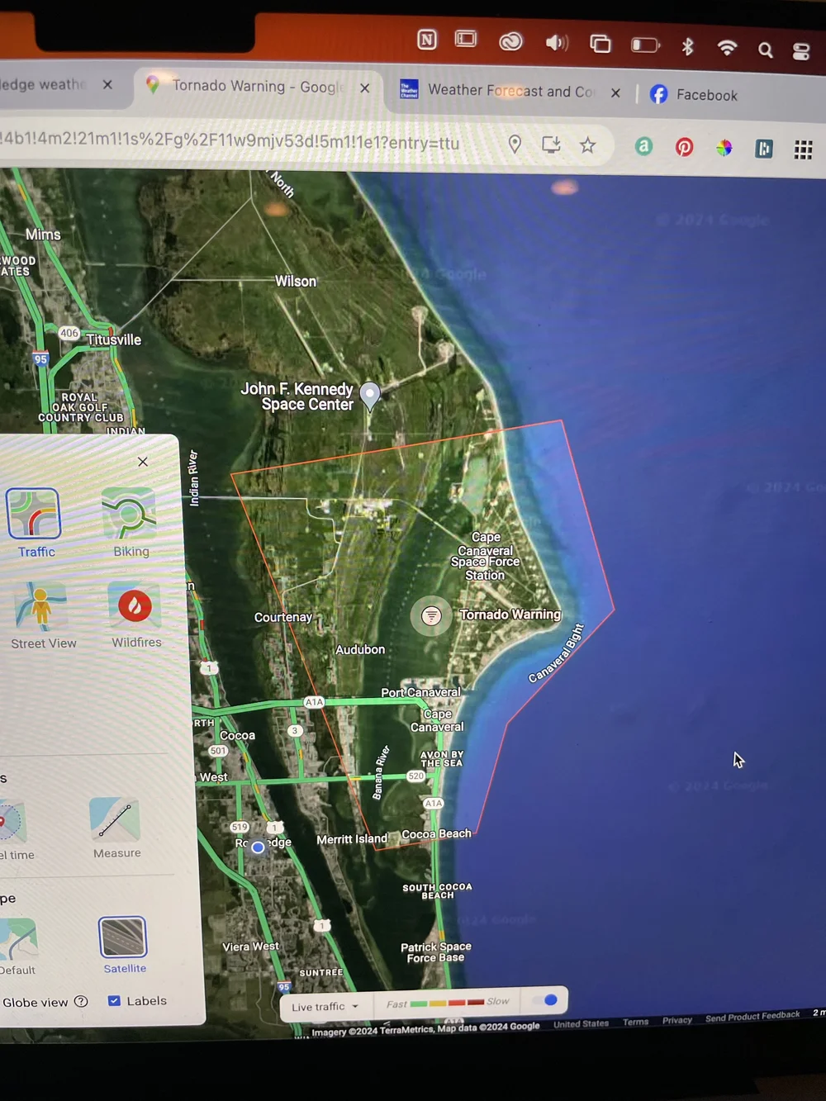
Task: Click the Port Canaveral map label
Action: point(420,692)
